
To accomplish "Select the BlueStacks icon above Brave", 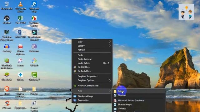I will point(7,77).
